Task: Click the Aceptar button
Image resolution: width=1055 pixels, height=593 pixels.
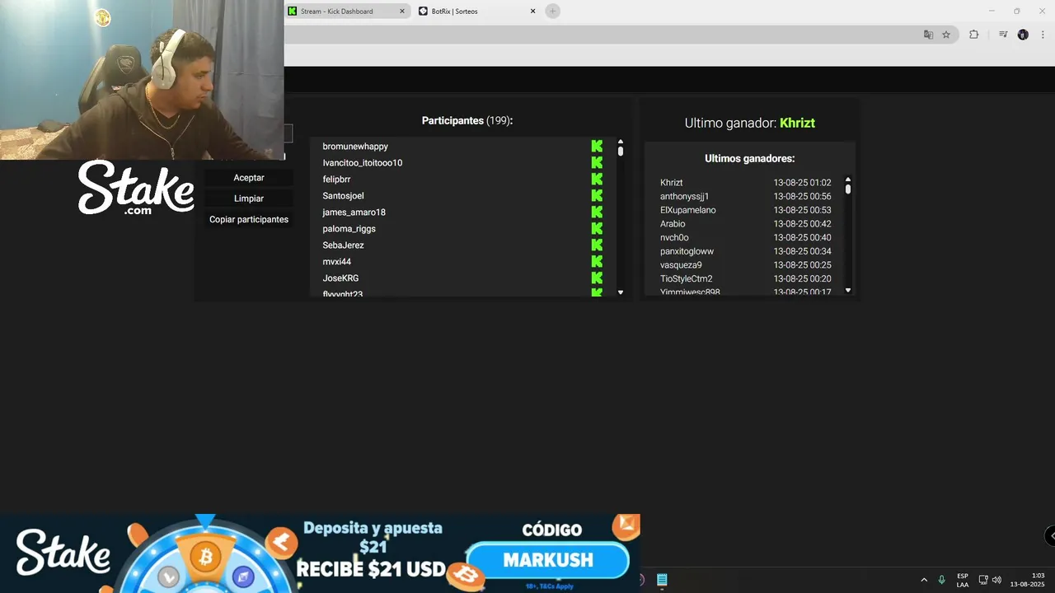Action: (249, 178)
